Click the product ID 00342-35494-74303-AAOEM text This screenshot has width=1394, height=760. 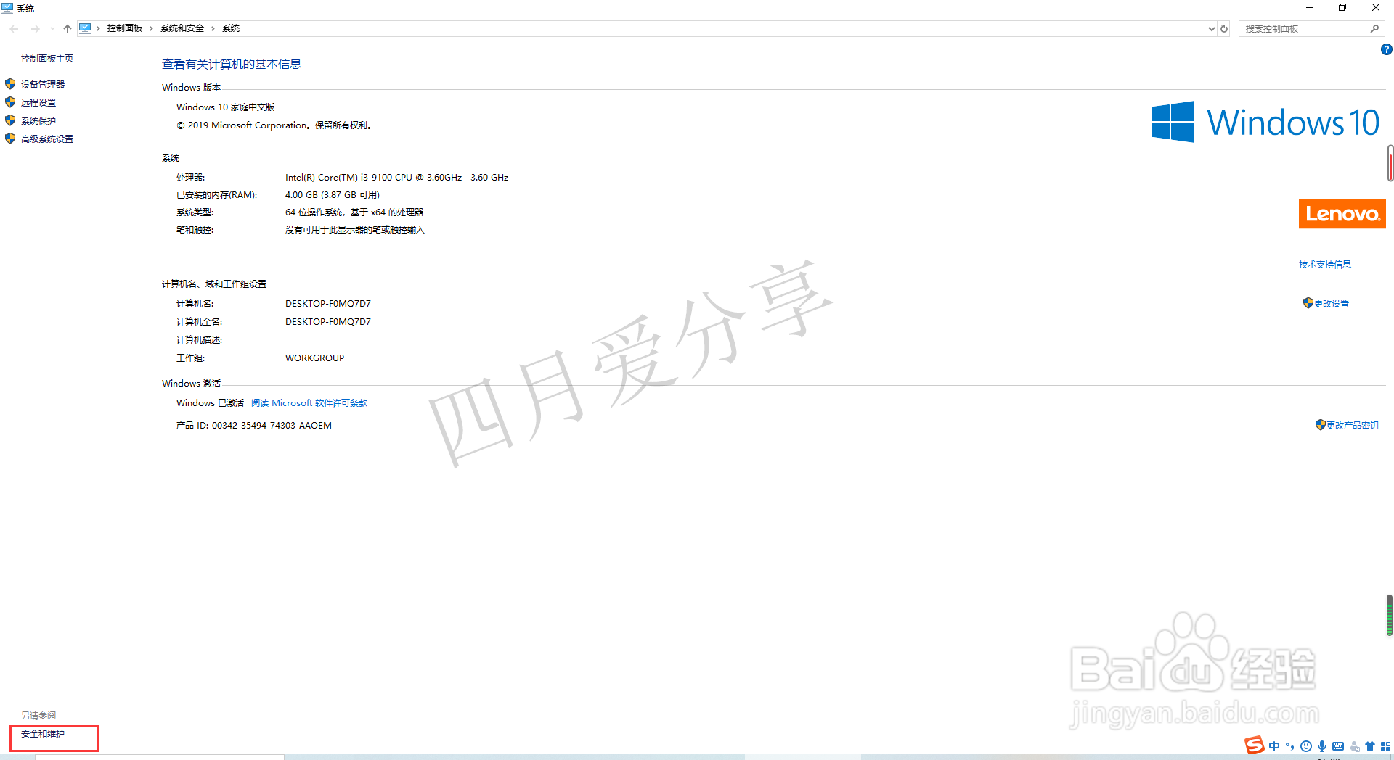(272, 426)
